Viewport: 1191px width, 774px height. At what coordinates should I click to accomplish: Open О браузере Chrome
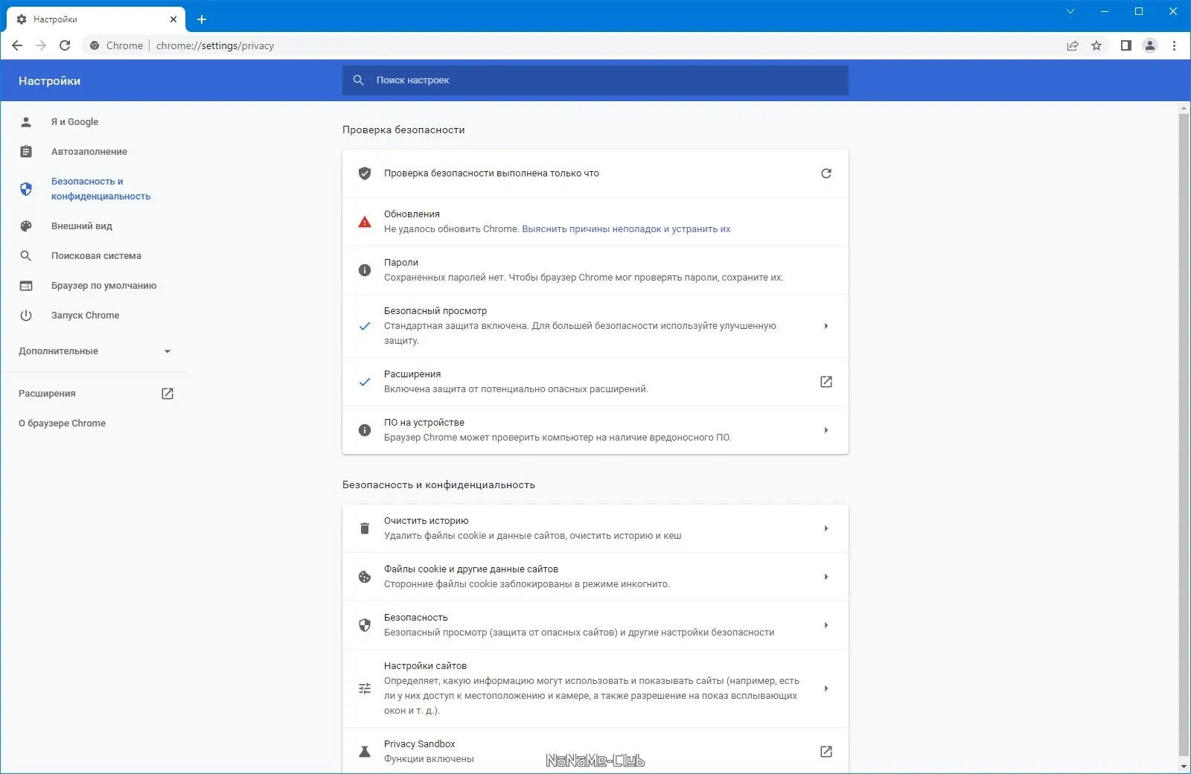coord(63,423)
